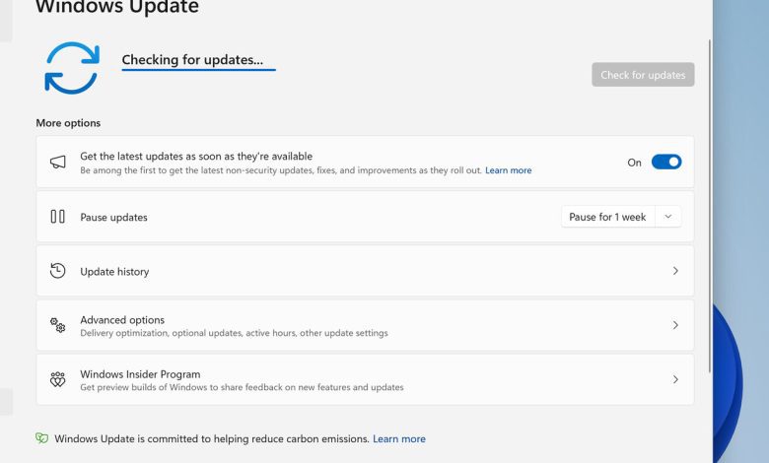Image resolution: width=769 pixels, height=463 pixels.
Task: Click the pause updates icon
Action: [58, 217]
